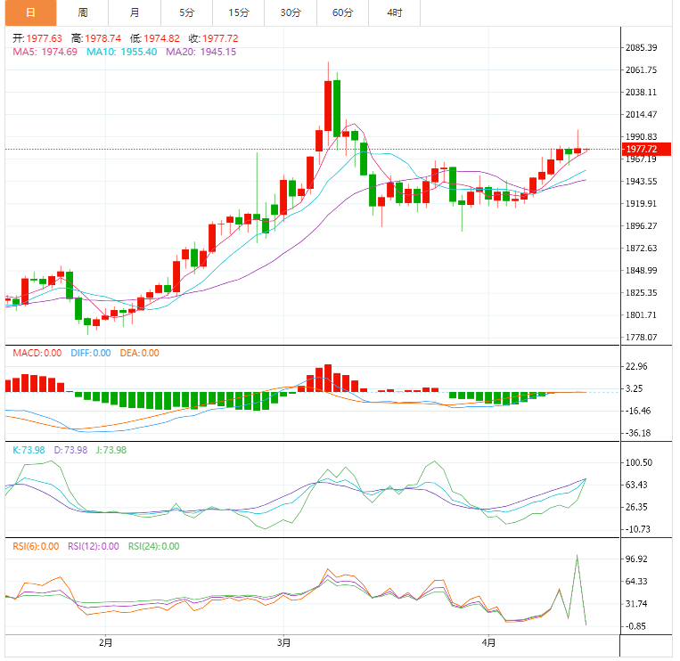Open the 30分 timeframe tab

pyautogui.click(x=291, y=12)
